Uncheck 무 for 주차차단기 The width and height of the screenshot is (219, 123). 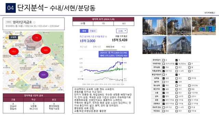tap(177, 60)
